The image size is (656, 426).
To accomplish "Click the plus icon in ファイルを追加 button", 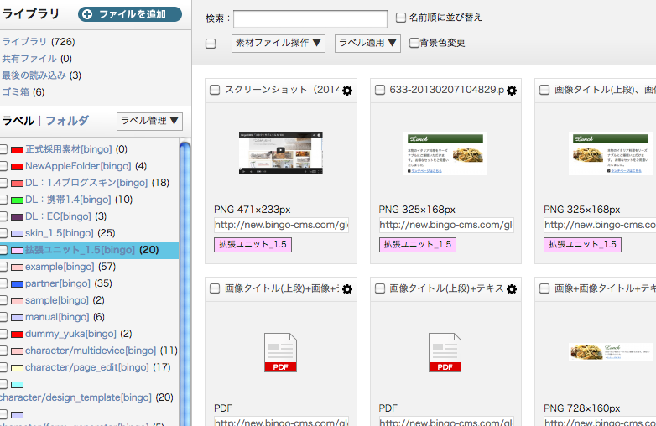I will 87,14.
